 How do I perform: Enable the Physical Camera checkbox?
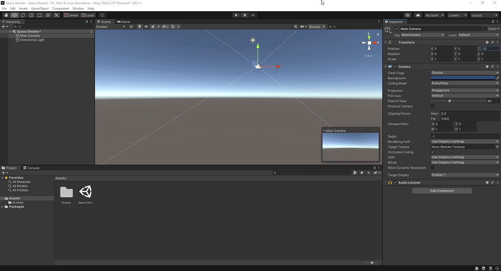tap(433, 106)
